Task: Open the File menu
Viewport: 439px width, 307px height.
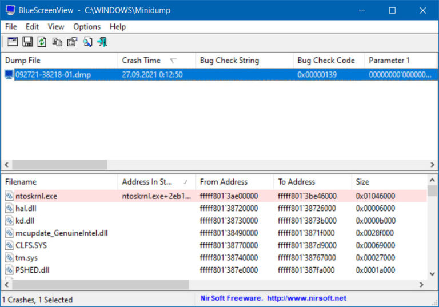Action: click(11, 27)
